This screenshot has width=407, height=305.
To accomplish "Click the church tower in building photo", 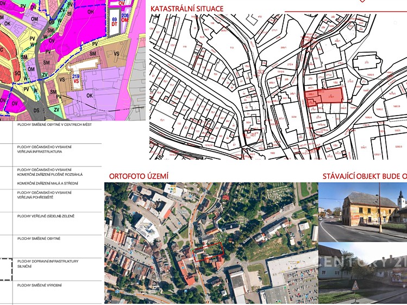I will pyautogui.click(x=401, y=200).
